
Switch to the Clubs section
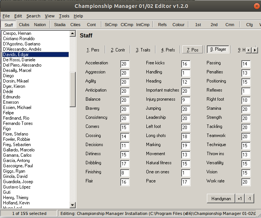tap(24, 25)
